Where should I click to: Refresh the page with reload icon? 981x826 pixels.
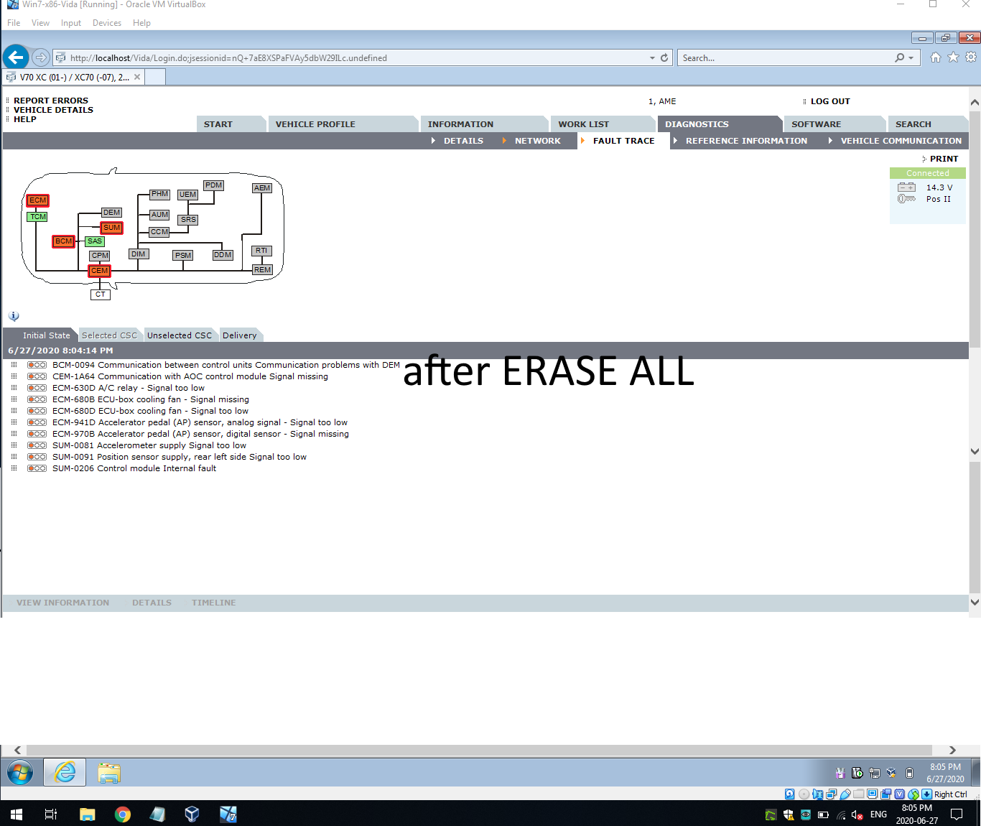[664, 58]
